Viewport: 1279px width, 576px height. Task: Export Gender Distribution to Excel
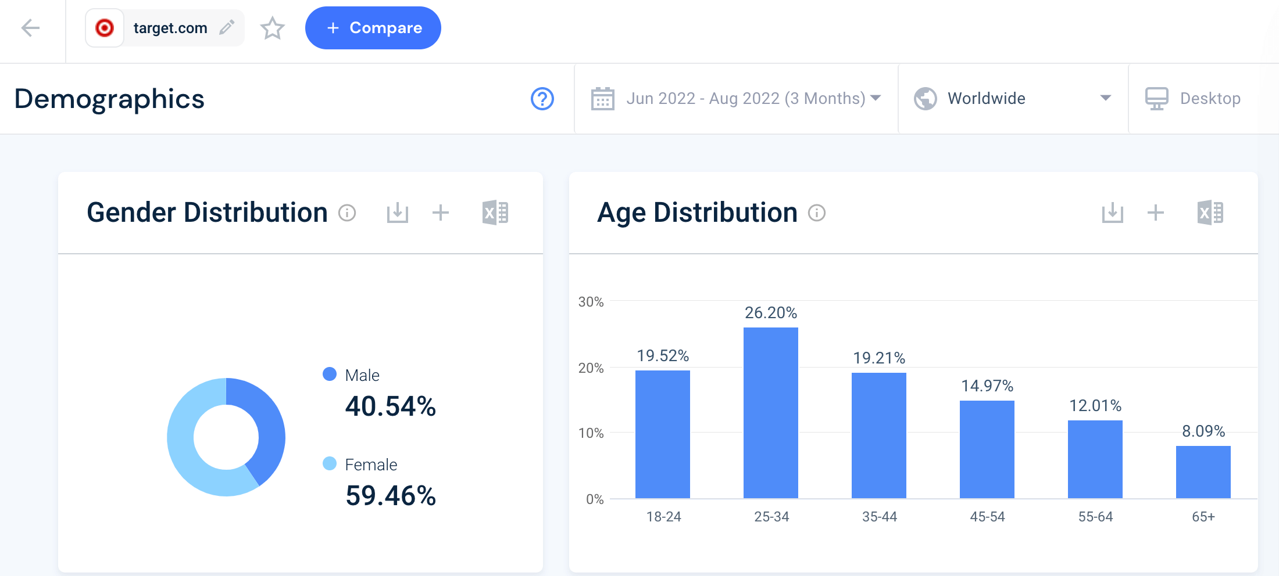click(x=495, y=213)
